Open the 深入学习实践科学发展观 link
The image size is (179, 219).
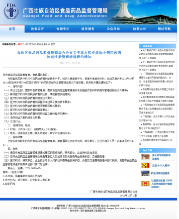pos(161,157)
